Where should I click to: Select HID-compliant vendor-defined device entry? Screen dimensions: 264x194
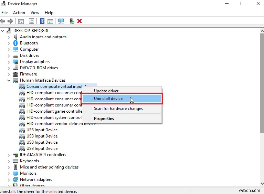[x=57, y=124]
